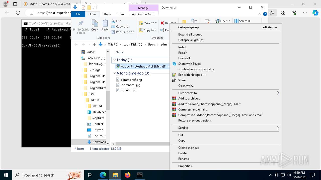Open the File ribbon tab

[78, 14]
